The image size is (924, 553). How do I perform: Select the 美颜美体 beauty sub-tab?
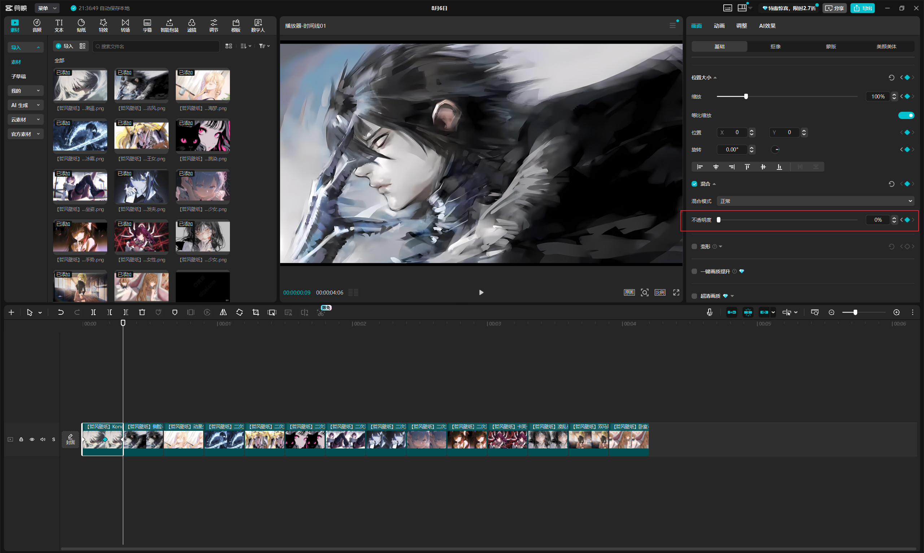[x=886, y=47]
